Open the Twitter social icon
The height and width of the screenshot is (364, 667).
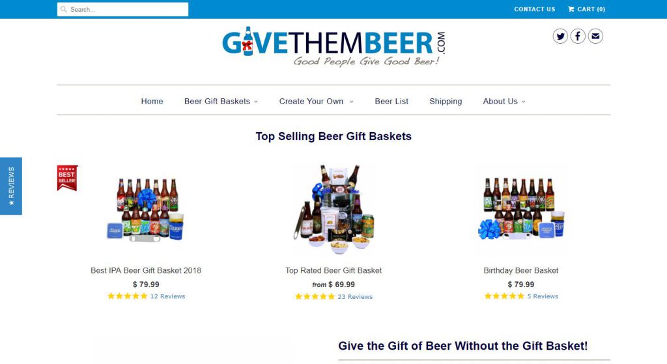pyautogui.click(x=560, y=36)
